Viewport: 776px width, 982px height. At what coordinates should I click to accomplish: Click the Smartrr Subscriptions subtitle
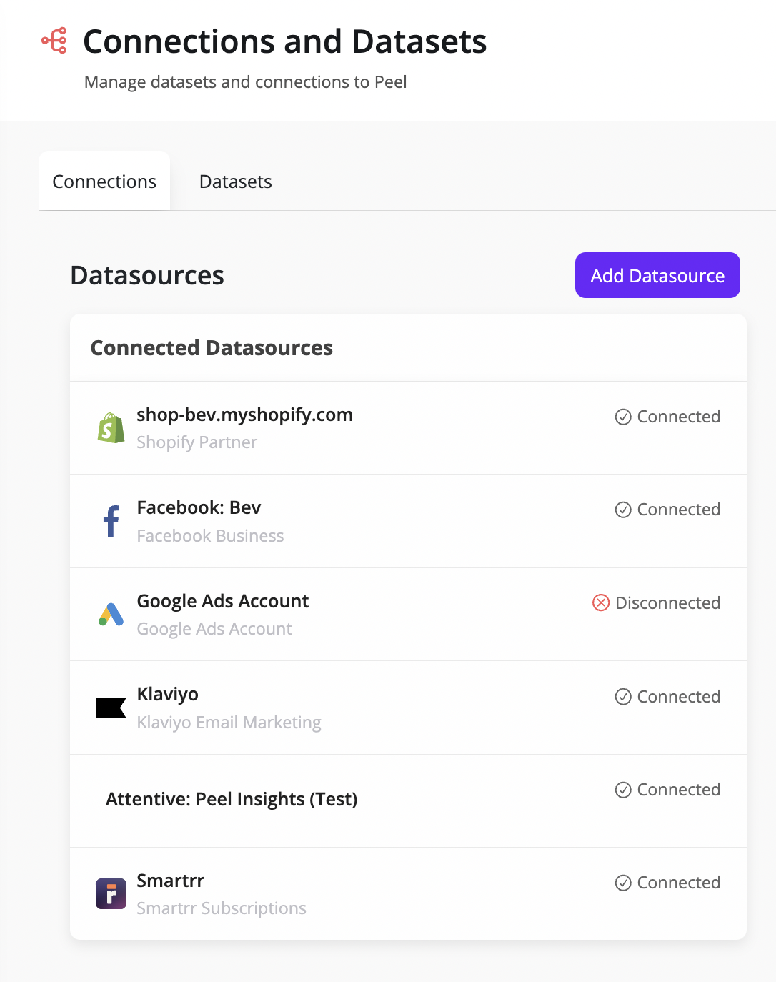pos(222,908)
